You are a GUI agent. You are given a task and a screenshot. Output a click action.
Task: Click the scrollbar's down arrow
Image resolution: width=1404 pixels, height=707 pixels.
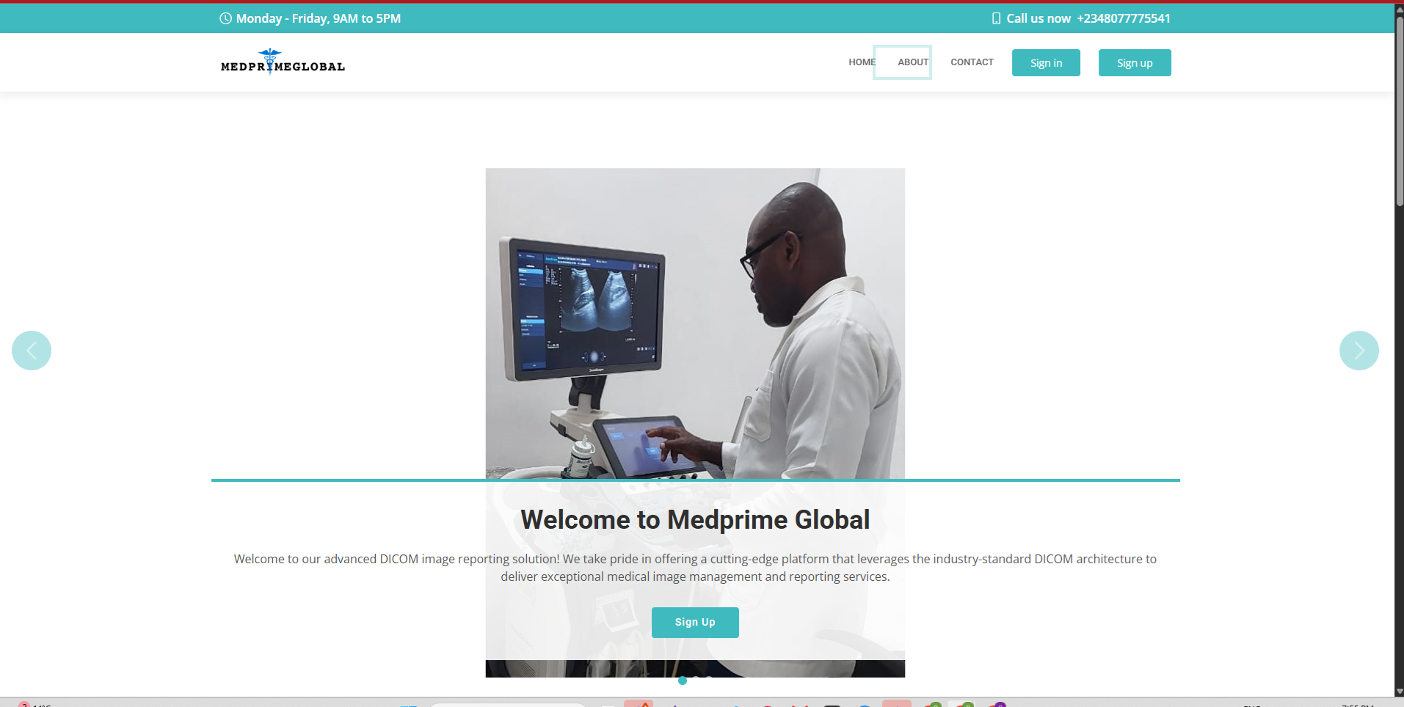pyautogui.click(x=1399, y=691)
